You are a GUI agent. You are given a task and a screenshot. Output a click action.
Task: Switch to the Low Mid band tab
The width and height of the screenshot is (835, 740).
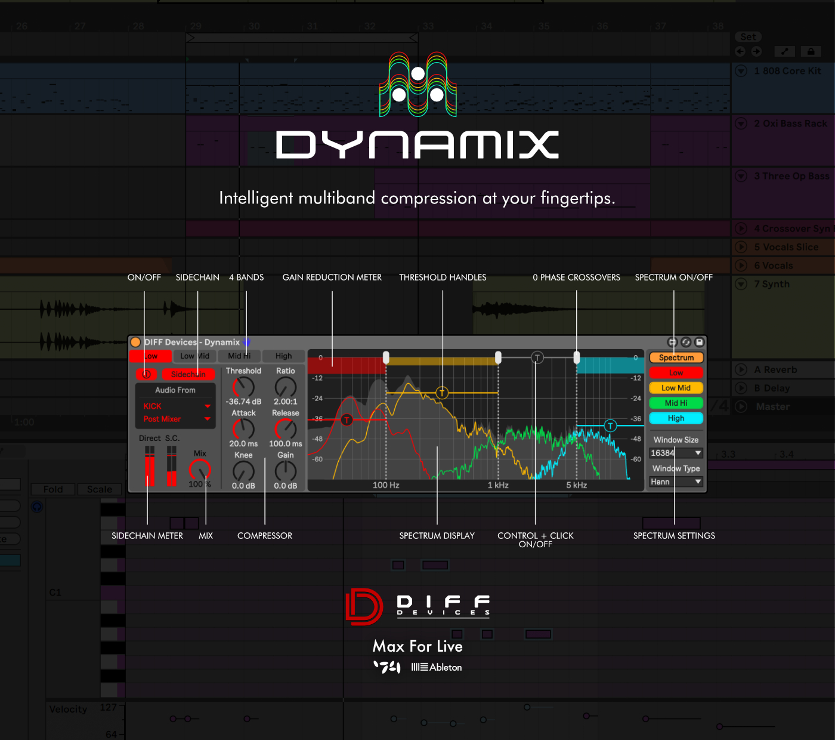pyautogui.click(x=194, y=356)
